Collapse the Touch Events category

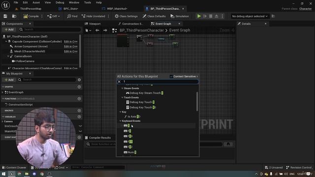(122, 97)
